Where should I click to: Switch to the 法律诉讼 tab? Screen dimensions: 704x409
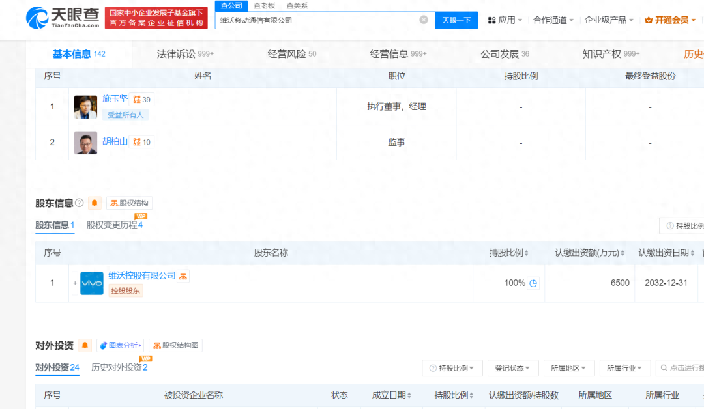pos(185,54)
